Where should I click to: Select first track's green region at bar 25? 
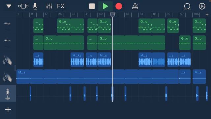(71, 26)
